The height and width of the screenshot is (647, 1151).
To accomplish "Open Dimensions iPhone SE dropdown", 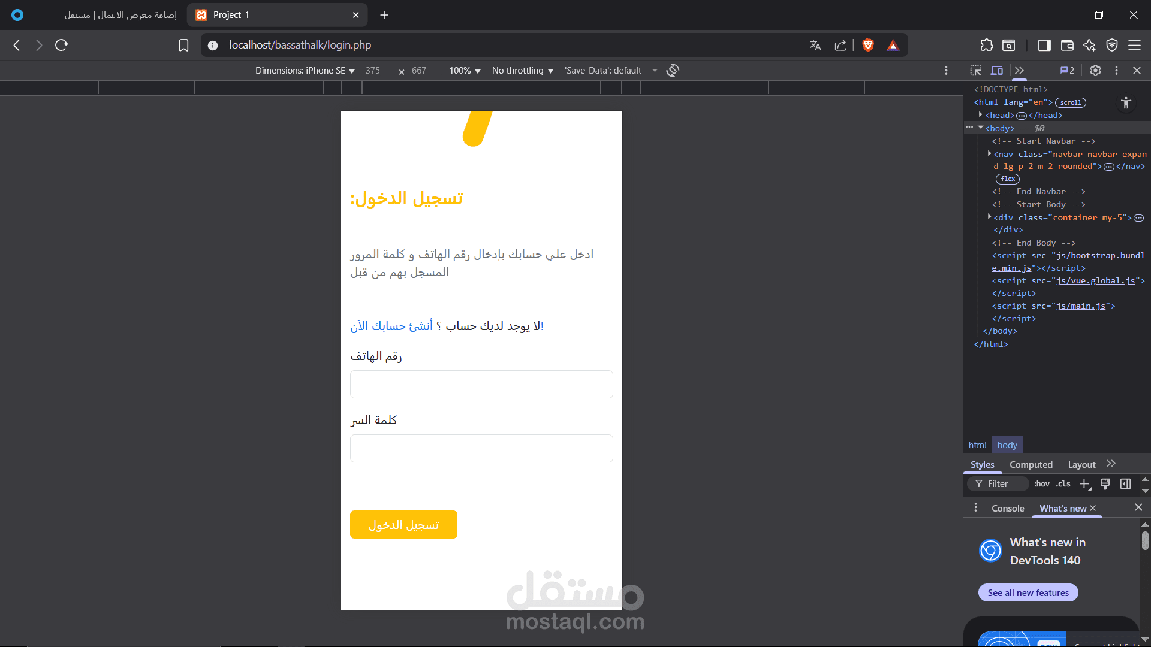I will (305, 71).
